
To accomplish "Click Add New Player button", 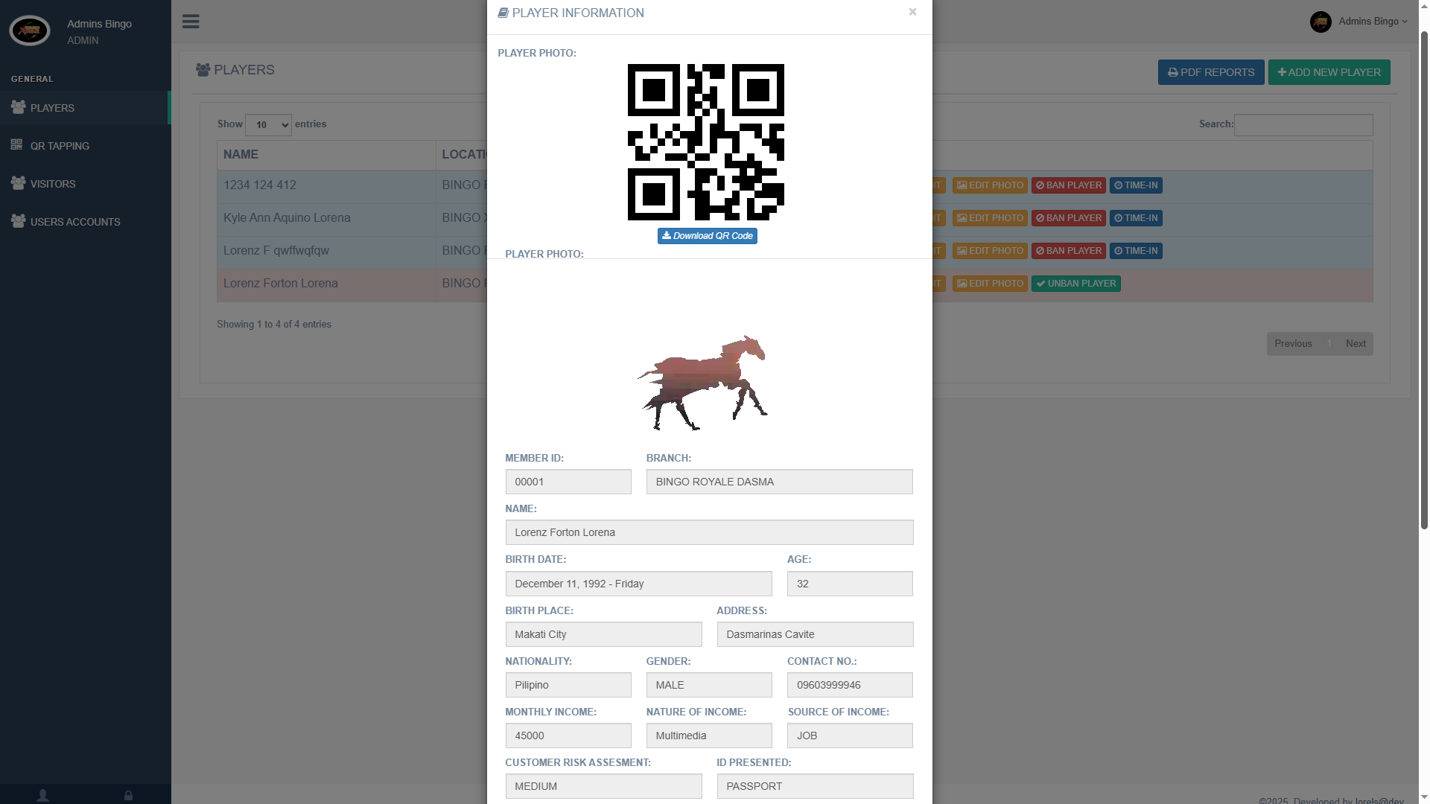I will pos(1329,72).
